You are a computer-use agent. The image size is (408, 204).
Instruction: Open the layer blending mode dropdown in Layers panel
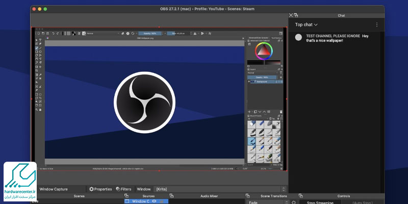[263, 73]
